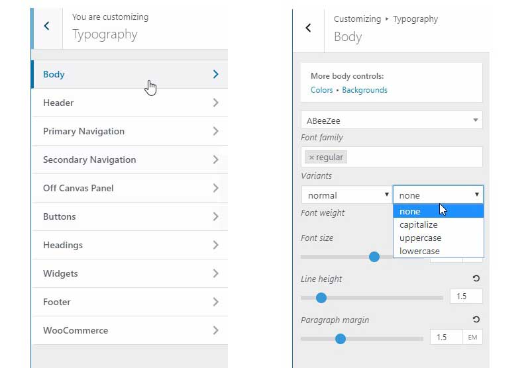Reset the Paragraph margin value
This screenshot has height=368, width=530.
pos(476,320)
